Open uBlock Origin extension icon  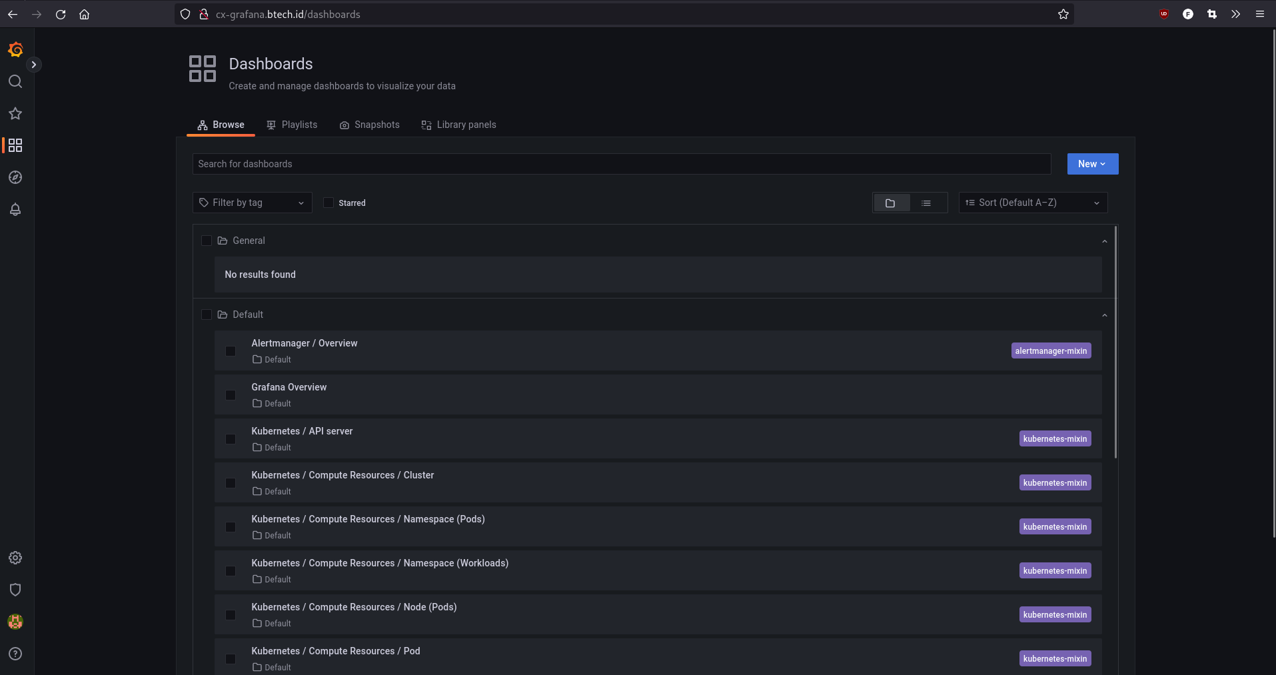click(1164, 14)
